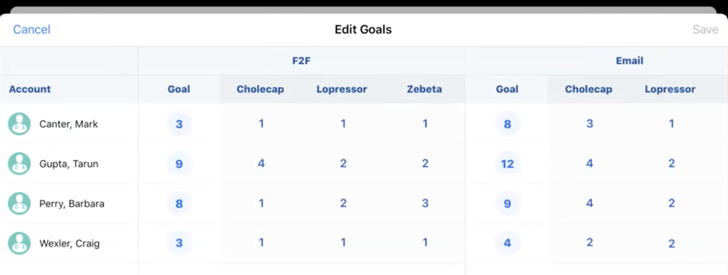Select the Wexler, Craig account name

tap(69, 244)
